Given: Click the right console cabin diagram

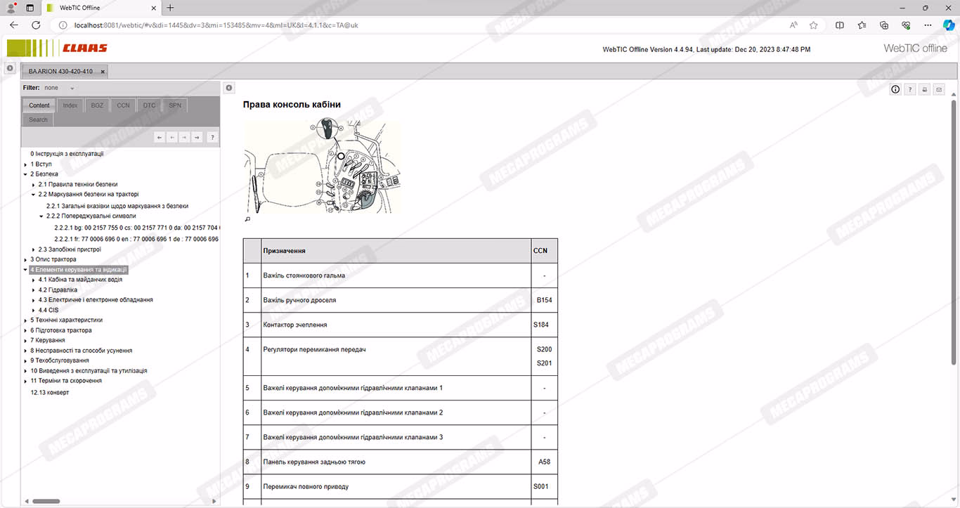Looking at the screenshot, I should pos(321,167).
